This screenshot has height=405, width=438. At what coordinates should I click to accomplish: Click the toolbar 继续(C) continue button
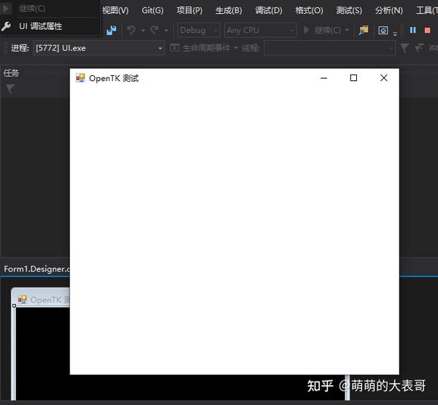pos(322,30)
